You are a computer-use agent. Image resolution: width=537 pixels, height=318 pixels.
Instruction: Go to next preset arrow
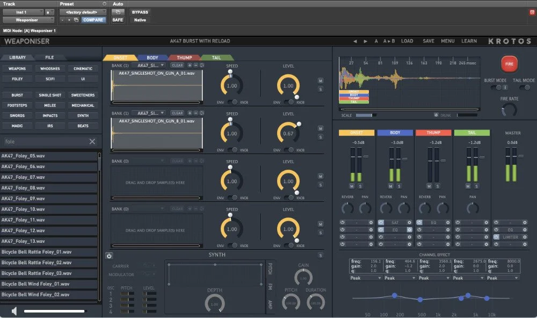coord(365,41)
